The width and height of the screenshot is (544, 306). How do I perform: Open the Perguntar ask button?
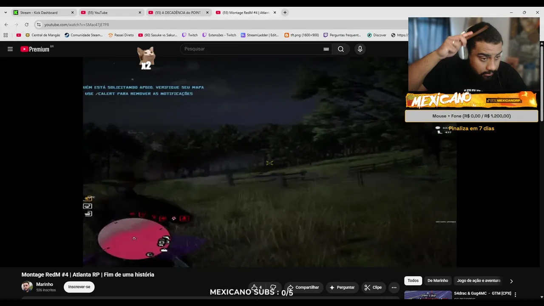click(x=342, y=287)
